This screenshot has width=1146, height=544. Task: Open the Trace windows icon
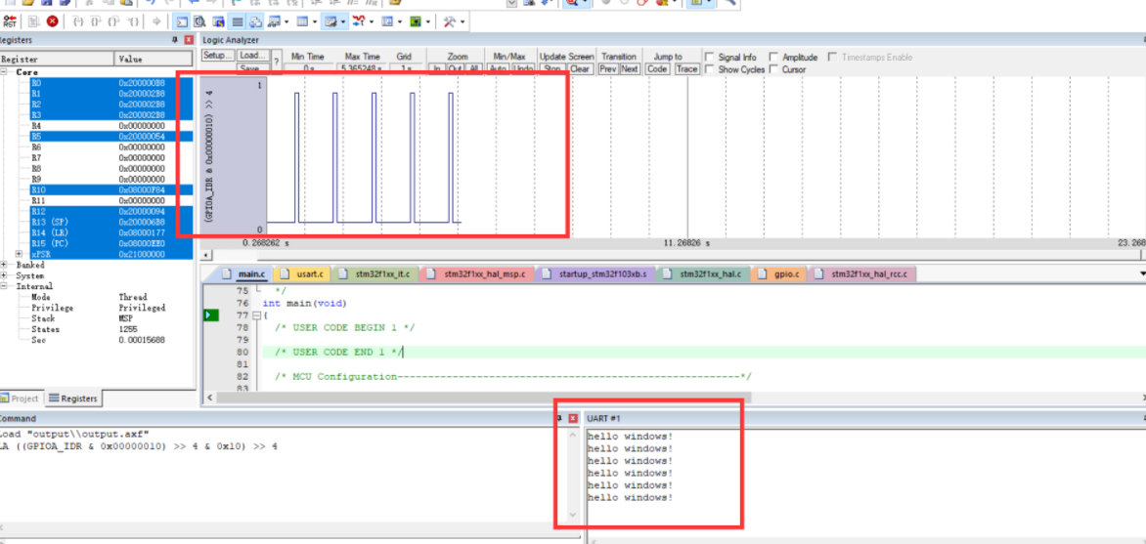[x=386, y=21]
